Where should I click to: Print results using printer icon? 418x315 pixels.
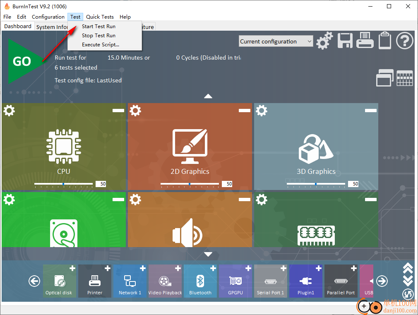pyautogui.click(x=365, y=40)
